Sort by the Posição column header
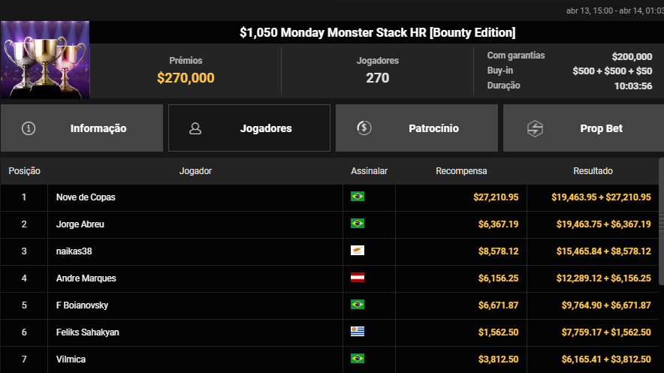The height and width of the screenshot is (373, 664). (x=25, y=171)
